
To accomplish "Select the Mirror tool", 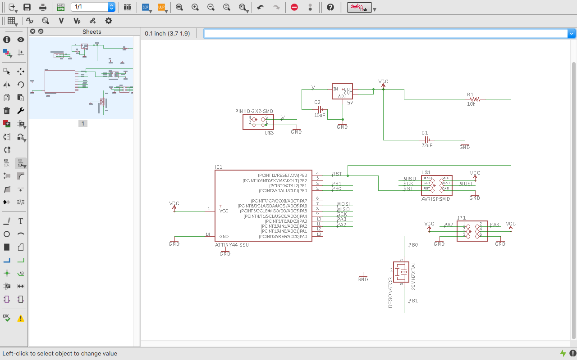I will (7, 84).
